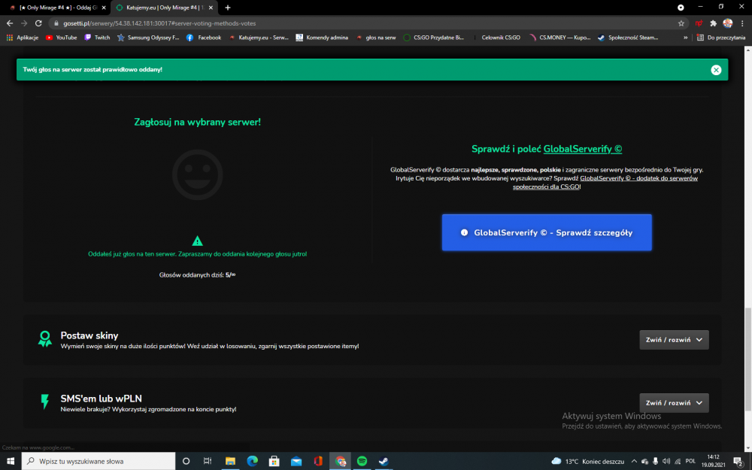Open the Celownik CS:GO bookmark
Screen dimensions: 752x470
496,38
